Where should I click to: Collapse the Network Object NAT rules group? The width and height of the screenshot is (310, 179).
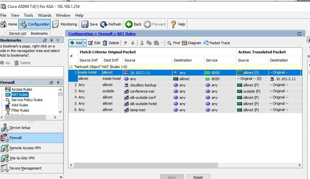[x=71, y=66]
